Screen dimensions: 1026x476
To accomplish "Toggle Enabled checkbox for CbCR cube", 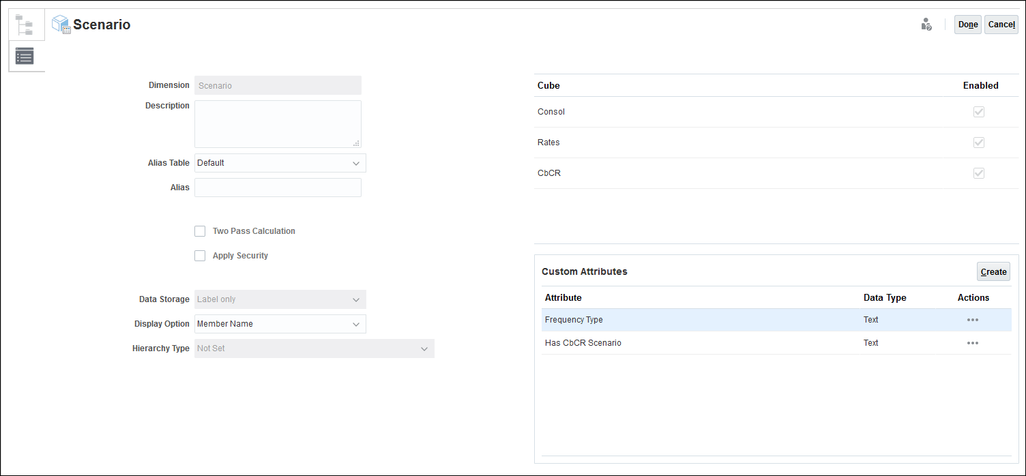I will pyautogui.click(x=979, y=173).
